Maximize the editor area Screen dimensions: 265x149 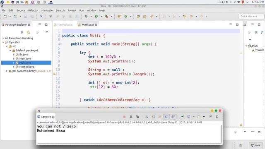pos(237,24)
